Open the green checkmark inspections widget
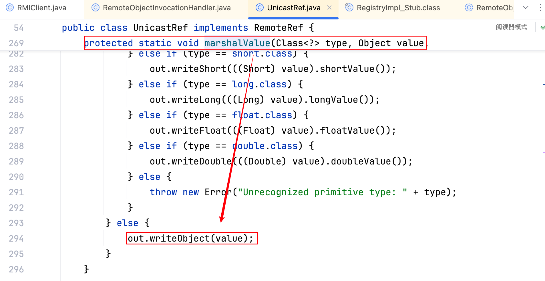The image size is (545, 281). 542,28
